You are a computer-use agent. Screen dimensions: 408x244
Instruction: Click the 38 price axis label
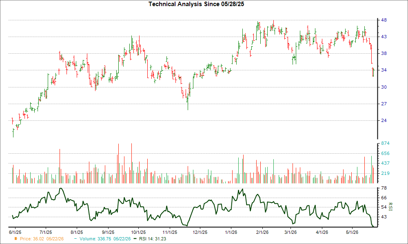pos(384,54)
